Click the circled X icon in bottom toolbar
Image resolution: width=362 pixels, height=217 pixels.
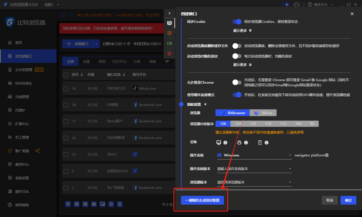[77, 204]
